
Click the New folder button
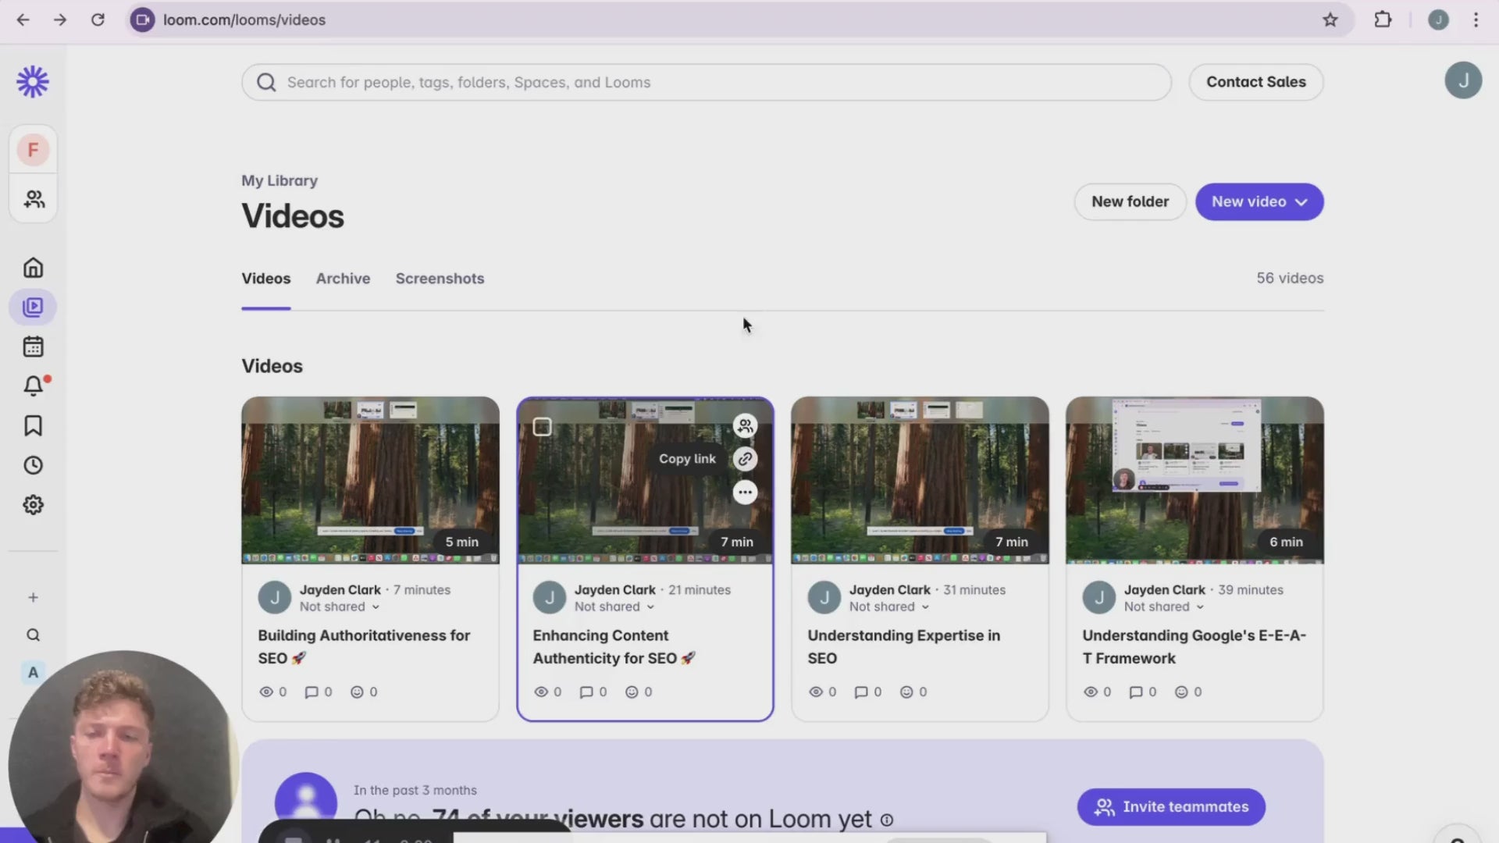(1130, 202)
